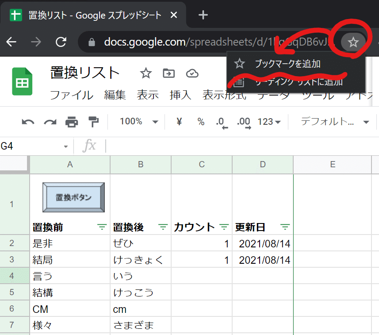Select the 2021/08/14 date in row 2

click(263, 243)
